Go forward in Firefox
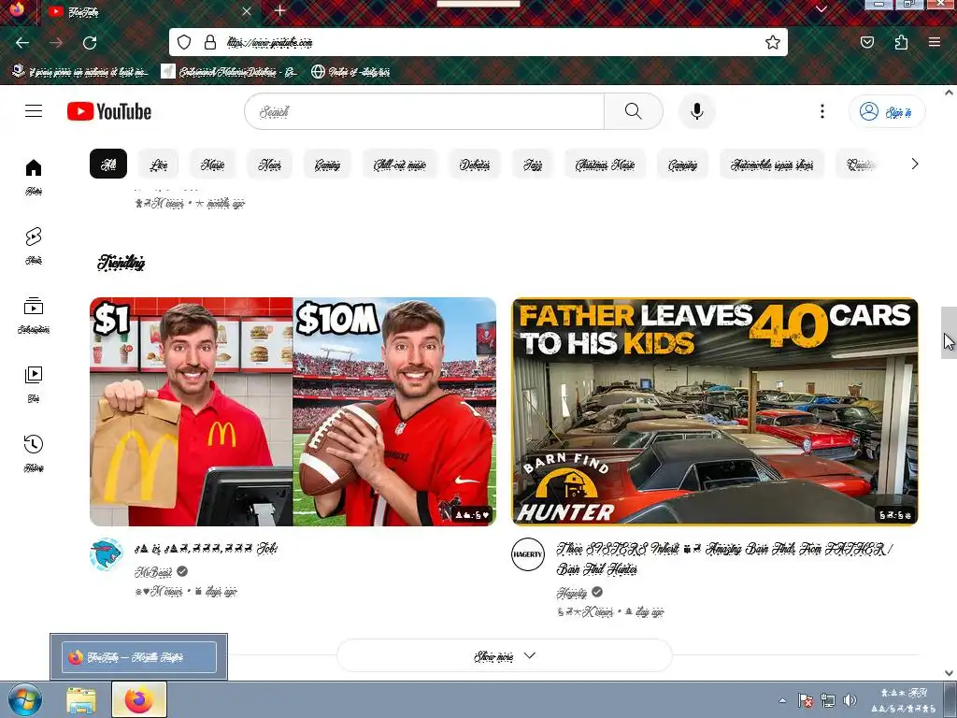This screenshot has width=957, height=718. [56, 43]
